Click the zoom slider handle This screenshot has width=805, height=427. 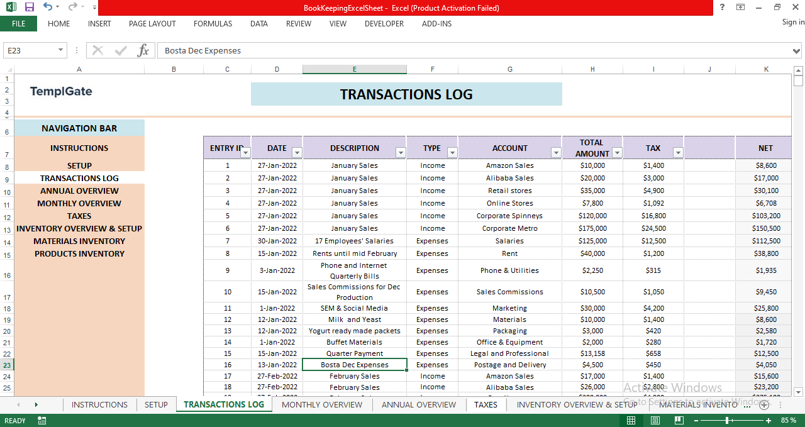tap(728, 420)
